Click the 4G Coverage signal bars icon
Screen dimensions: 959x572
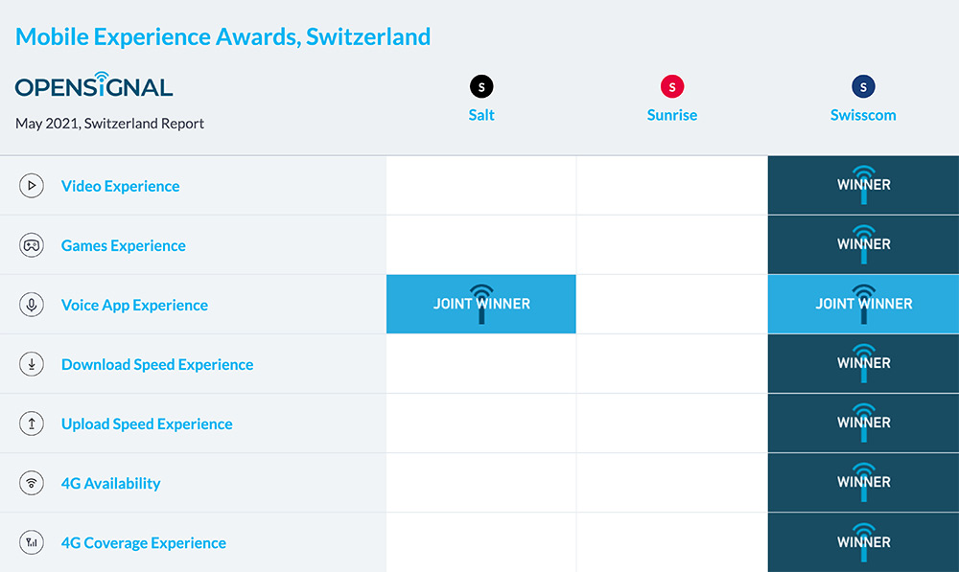coord(32,542)
